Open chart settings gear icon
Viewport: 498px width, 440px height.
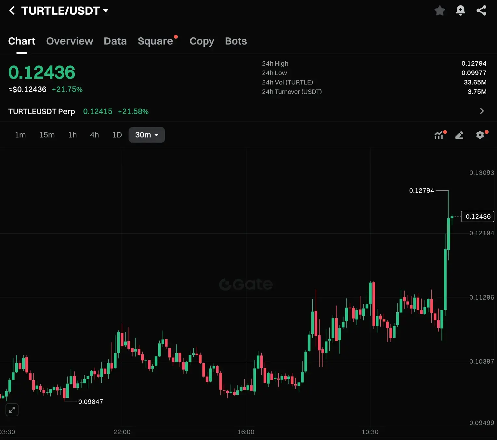(481, 135)
